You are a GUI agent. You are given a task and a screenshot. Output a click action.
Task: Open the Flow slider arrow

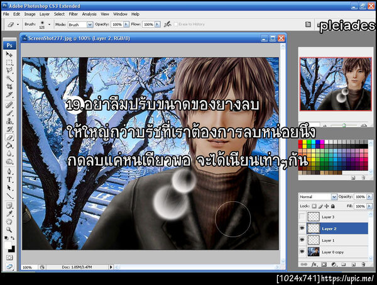click(158, 25)
